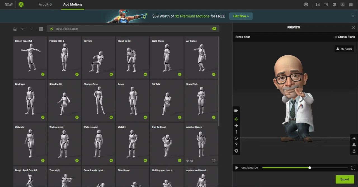The width and height of the screenshot is (358, 187).
Task: Open preview help question mark
Action: pos(236,144)
